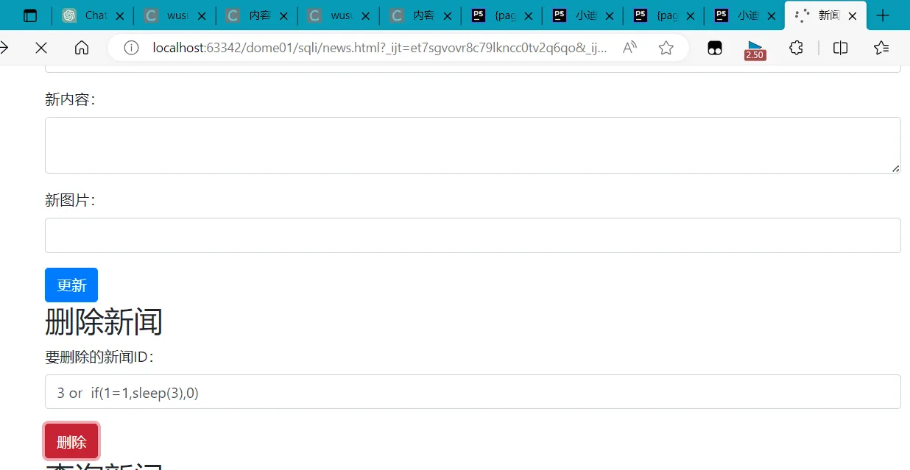Open the tab actions menu icon
Viewport: 910px width, 470px height.
click(30, 15)
